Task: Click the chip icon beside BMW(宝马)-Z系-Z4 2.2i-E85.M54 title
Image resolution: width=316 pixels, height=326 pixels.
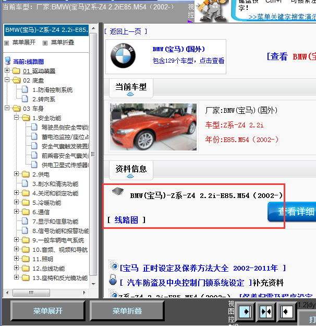Action: (x=118, y=191)
